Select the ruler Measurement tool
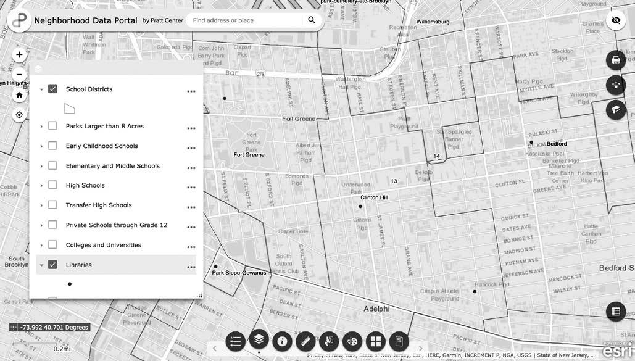Image resolution: width=635 pixels, height=361 pixels. (x=306, y=341)
